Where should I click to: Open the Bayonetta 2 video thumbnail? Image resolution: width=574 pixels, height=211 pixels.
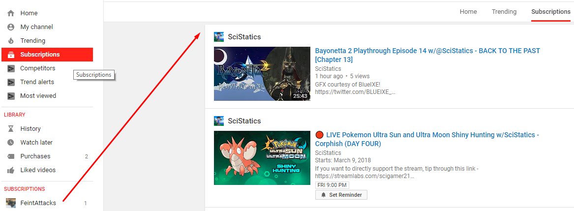click(x=262, y=74)
